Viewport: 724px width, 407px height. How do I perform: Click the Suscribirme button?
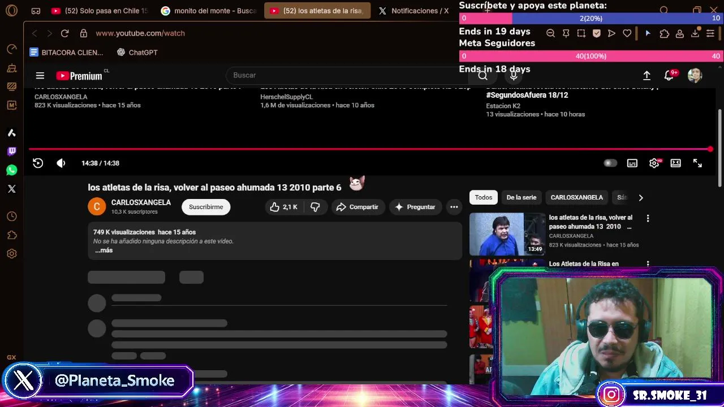point(206,207)
